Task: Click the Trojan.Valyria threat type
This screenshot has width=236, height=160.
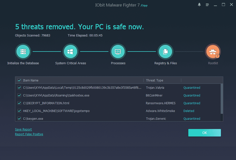Action: coord(155,88)
